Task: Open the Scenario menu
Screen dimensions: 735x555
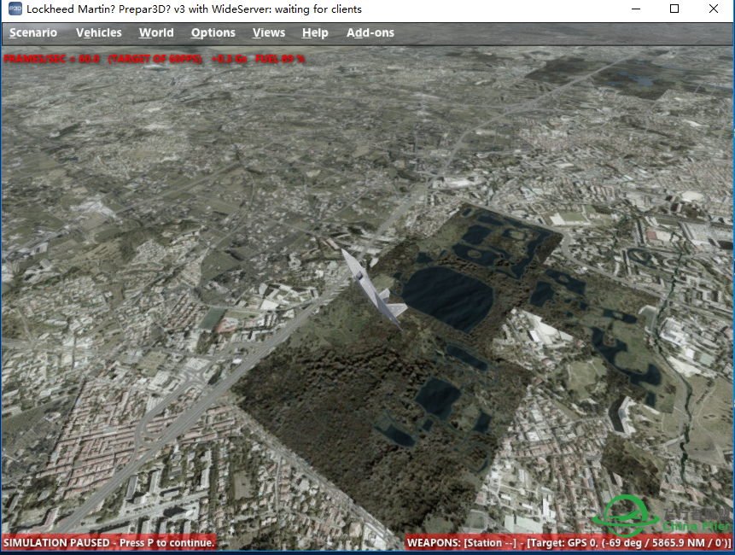Action: point(33,32)
